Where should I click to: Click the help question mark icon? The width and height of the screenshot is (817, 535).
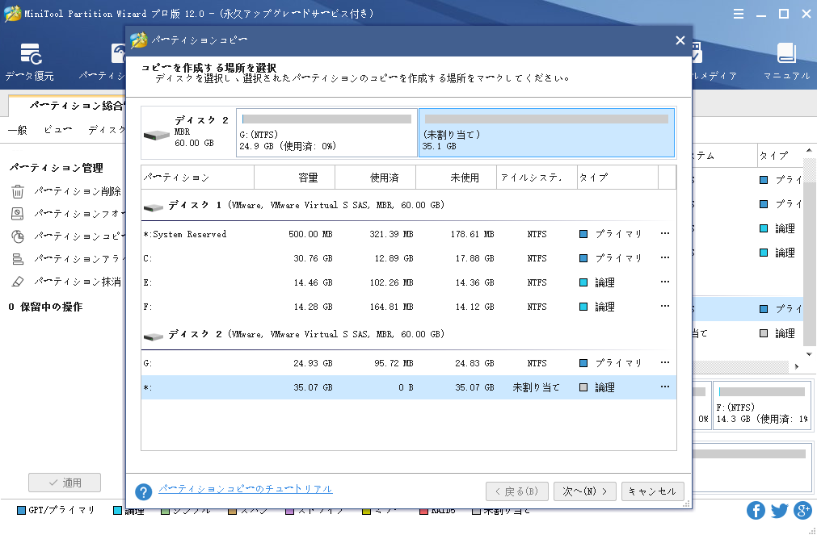click(x=144, y=490)
